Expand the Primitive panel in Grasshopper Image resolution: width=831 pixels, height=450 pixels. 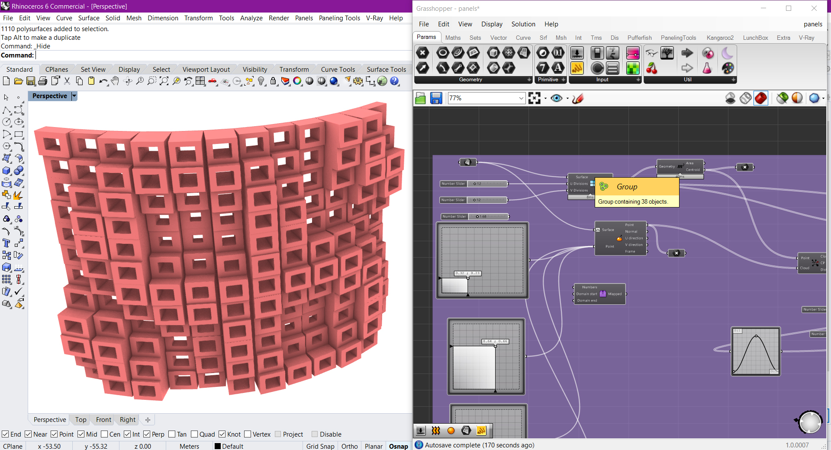click(563, 80)
